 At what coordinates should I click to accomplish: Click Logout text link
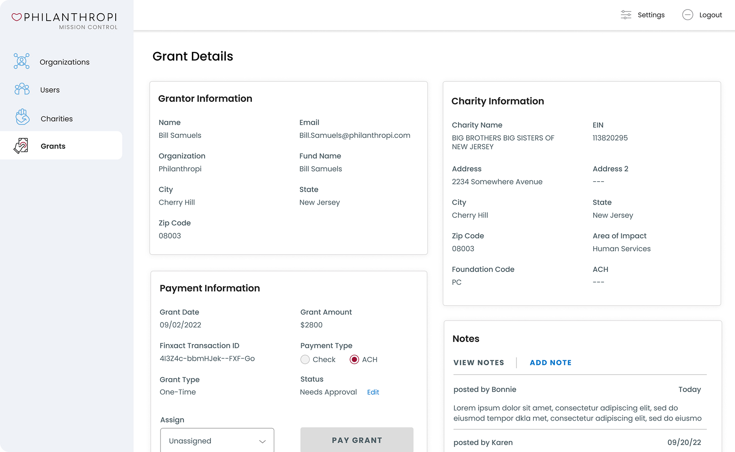coord(710,15)
